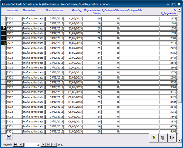The height and width of the screenshot is (148, 183).
Task: Click the DataCessazione column header
Action: pos(54,10)
